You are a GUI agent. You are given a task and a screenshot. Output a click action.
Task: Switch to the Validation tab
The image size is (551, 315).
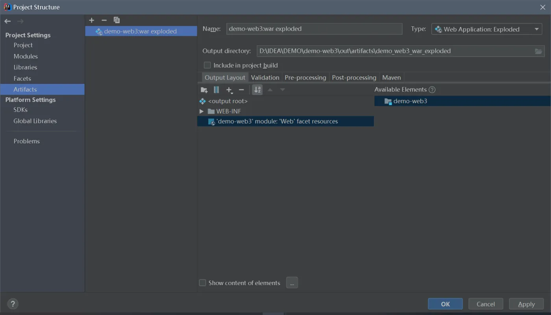pyautogui.click(x=265, y=78)
